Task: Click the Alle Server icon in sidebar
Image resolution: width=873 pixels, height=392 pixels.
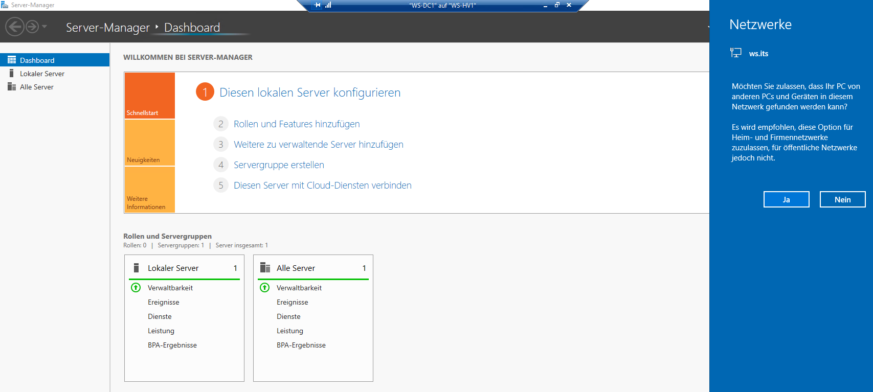Action: [12, 87]
